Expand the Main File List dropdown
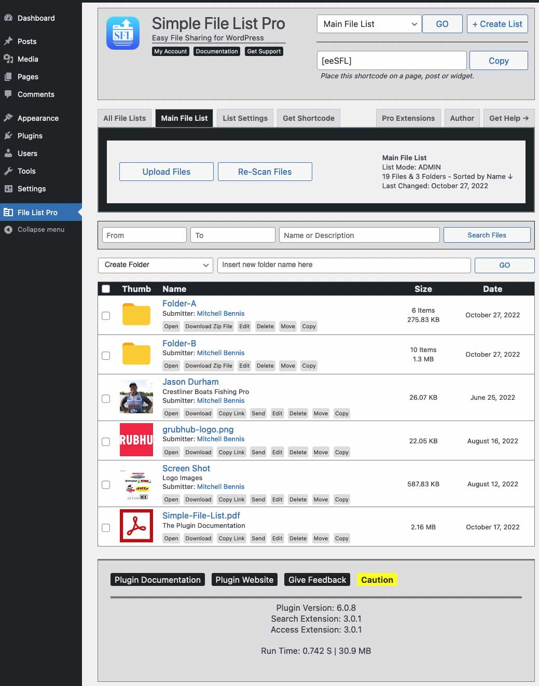The height and width of the screenshot is (686, 539). pos(368,24)
